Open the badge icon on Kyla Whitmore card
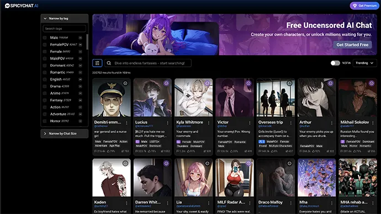This screenshot has height=214, width=381. (208, 83)
